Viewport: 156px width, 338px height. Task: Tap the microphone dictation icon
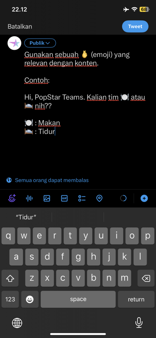pyautogui.click(x=139, y=323)
